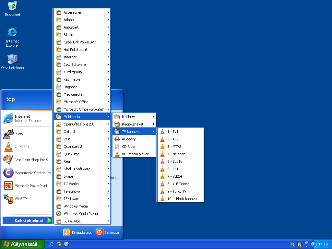Click the Käynnistä start button
Screen dimensions: 332x249
(22, 244)
